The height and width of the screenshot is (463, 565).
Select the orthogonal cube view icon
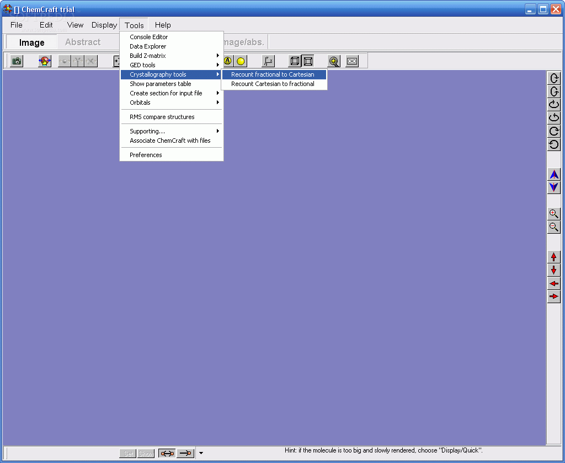(308, 61)
